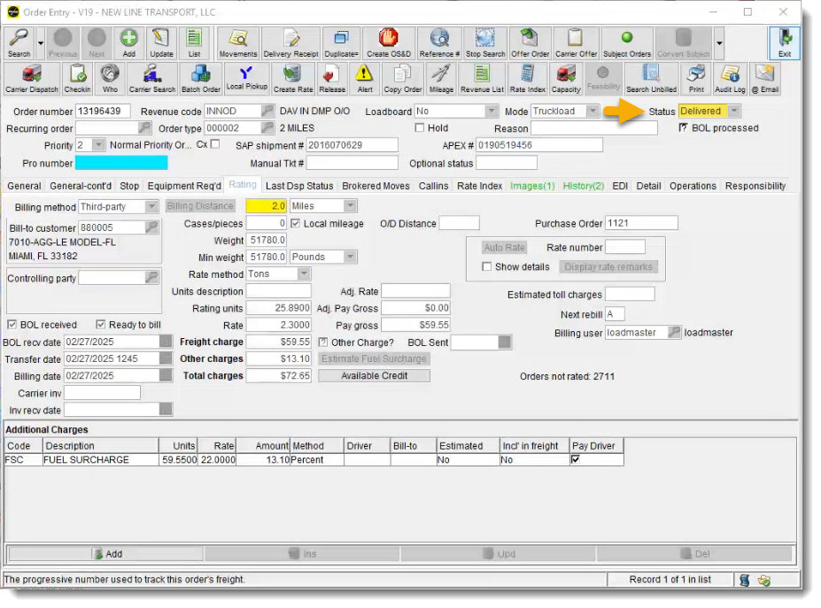The height and width of the screenshot is (608, 821).
Task: Open the Billing method dropdown
Action: (151, 207)
